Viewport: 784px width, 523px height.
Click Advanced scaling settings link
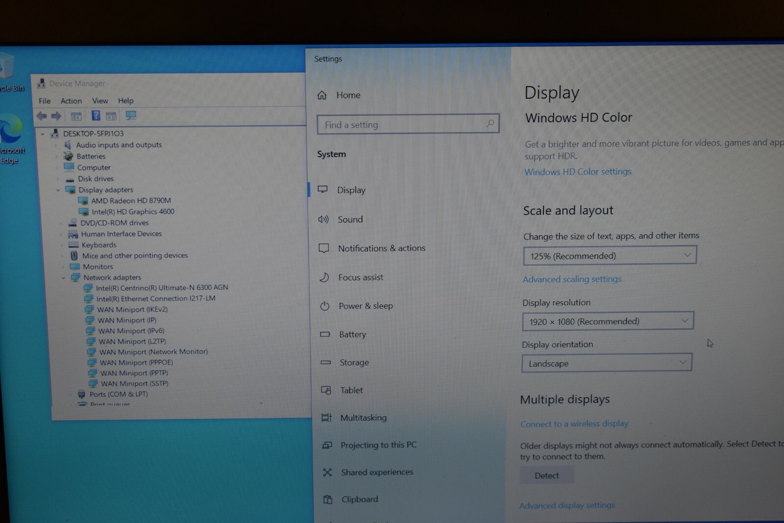click(572, 279)
